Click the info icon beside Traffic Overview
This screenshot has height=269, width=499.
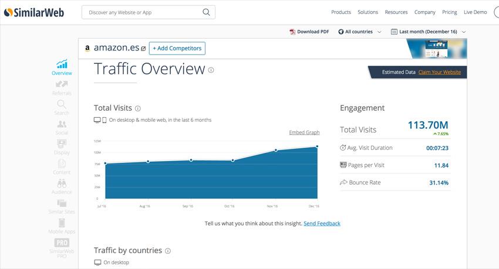(x=211, y=70)
